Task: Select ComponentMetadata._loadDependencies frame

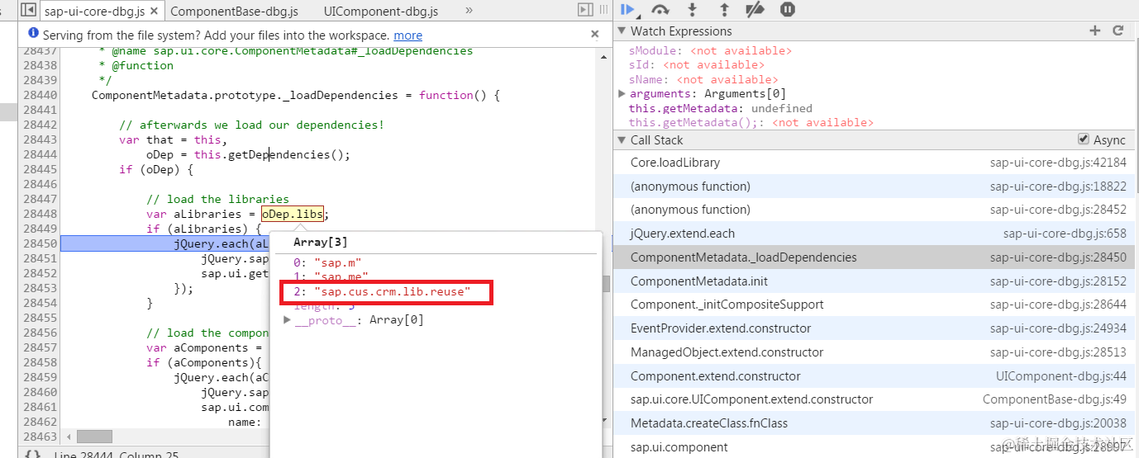Action: pos(876,257)
